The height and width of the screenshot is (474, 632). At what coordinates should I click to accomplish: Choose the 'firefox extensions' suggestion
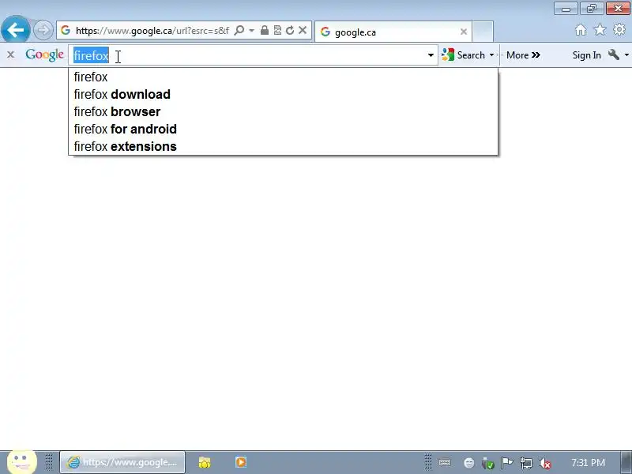pyautogui.click(x=283, y=146)
